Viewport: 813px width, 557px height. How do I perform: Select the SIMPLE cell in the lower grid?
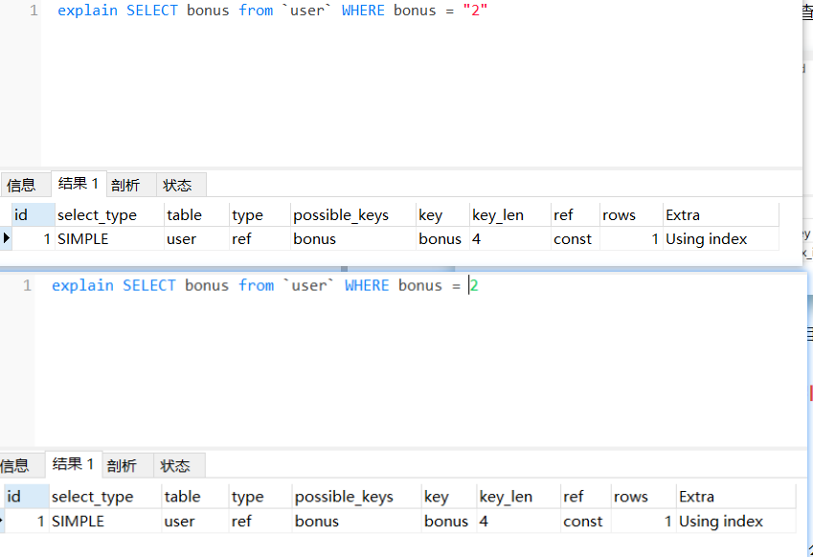coord(78,522)
